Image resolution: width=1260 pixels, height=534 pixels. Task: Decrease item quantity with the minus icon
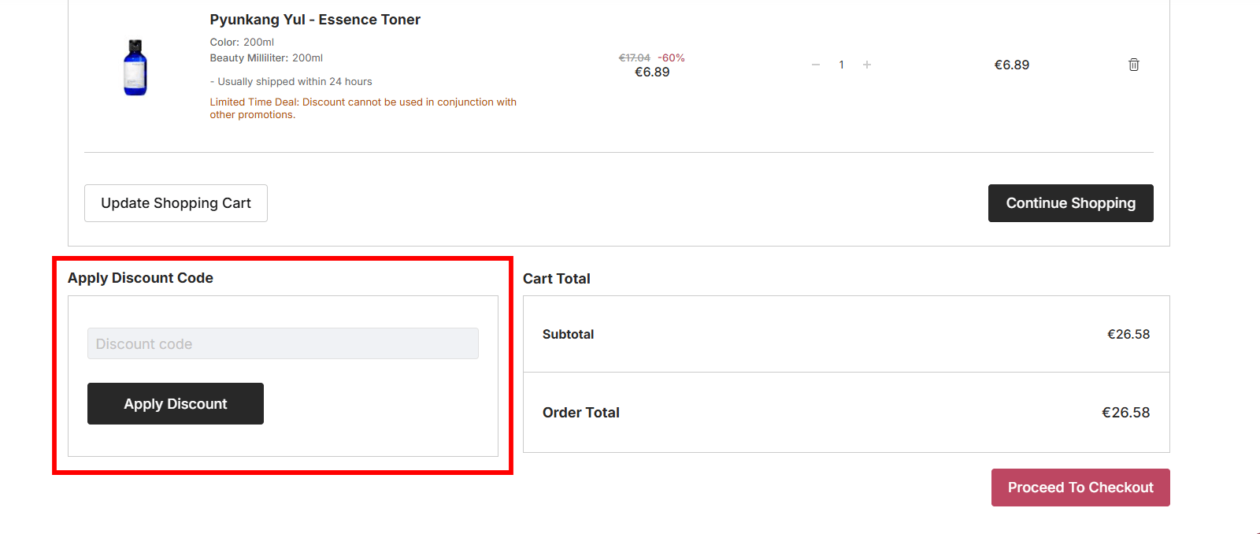pyautogui.click(x=816, y=65)
